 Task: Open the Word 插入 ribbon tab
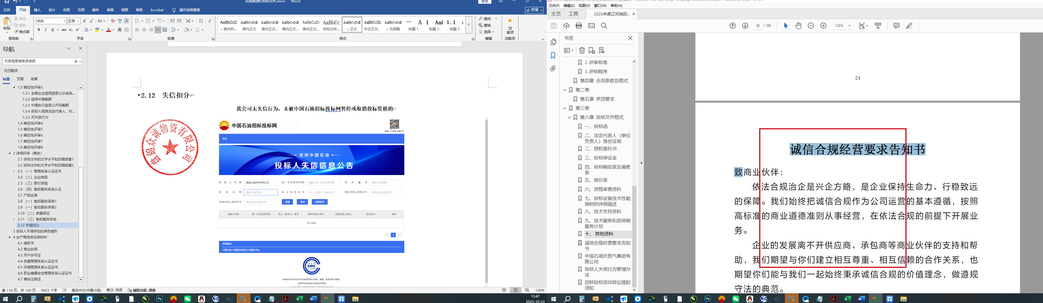37,10
